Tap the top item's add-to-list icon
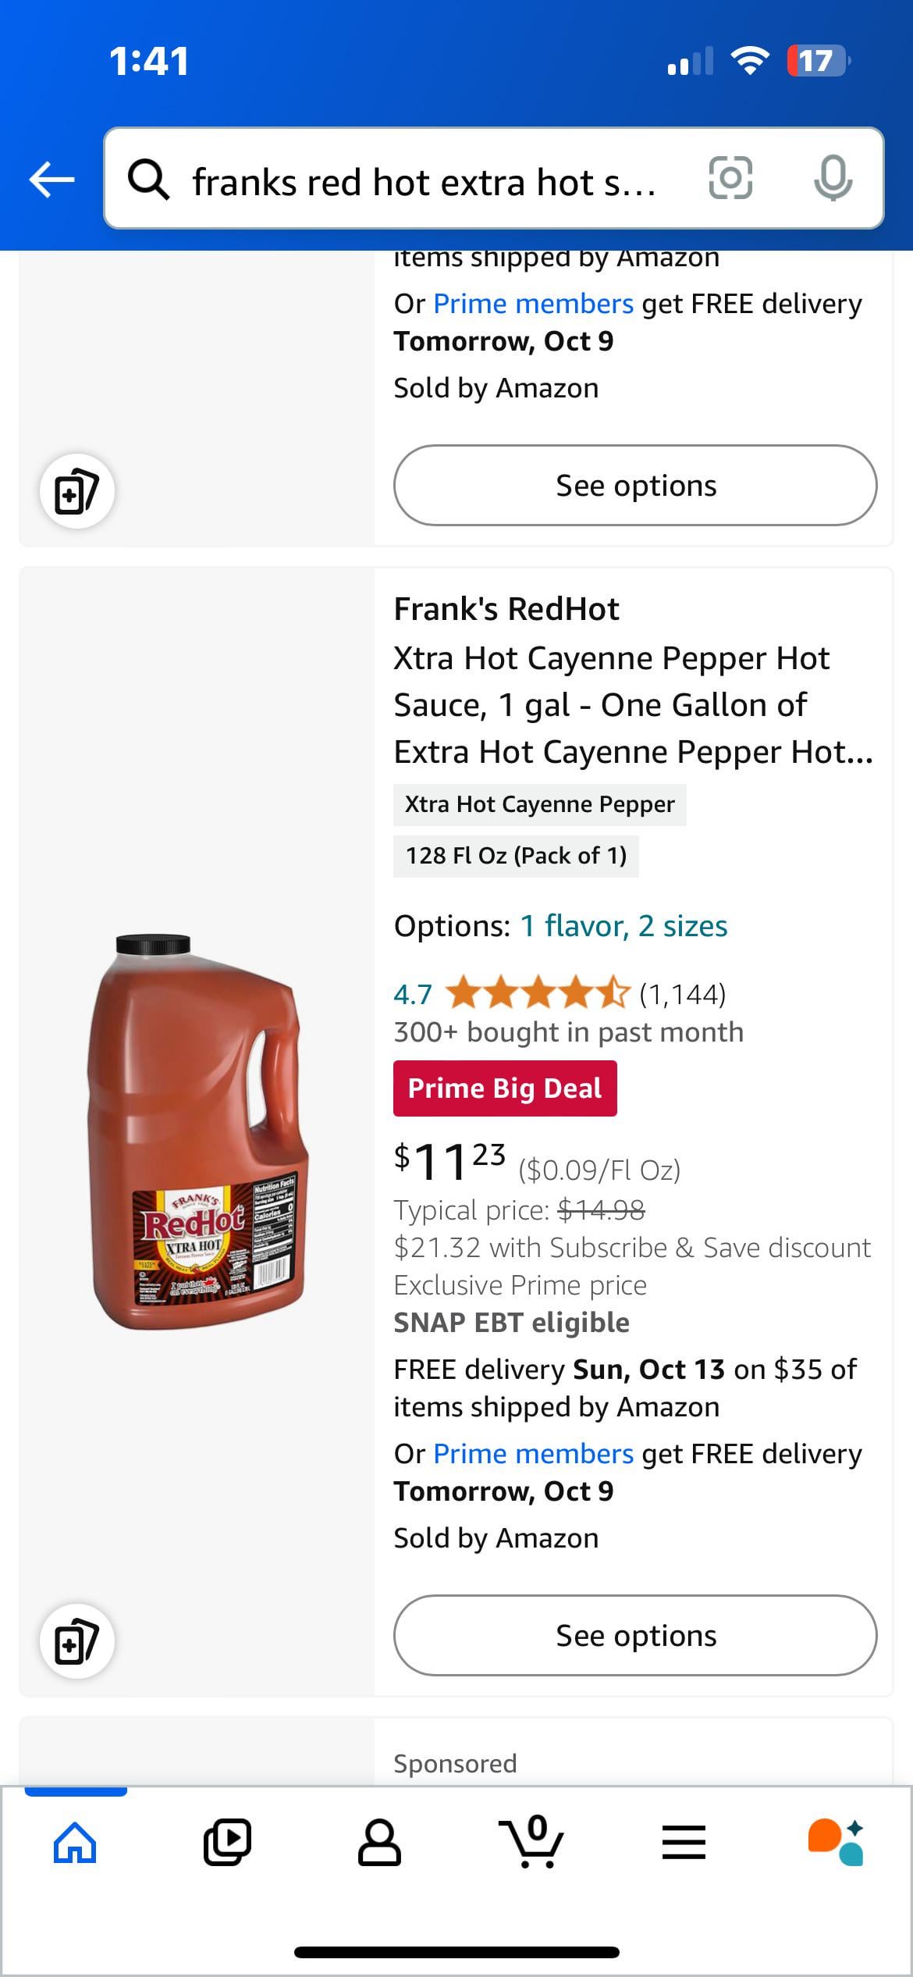Screen dimensions: 913x1977 [77, 491]
